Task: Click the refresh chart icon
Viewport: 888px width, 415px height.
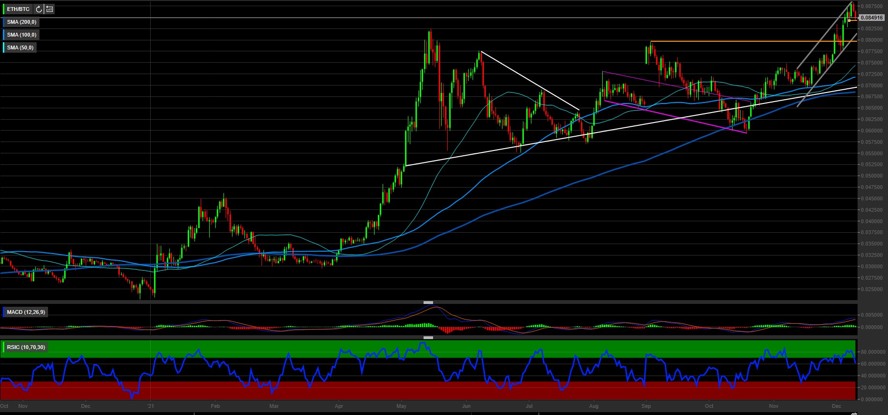Action: [39, 9]
